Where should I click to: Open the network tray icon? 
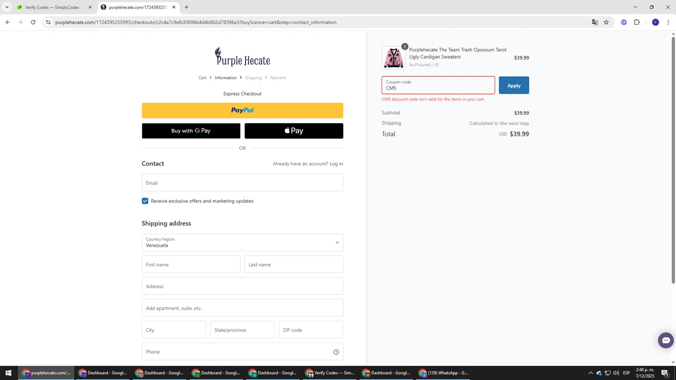click(607, 373)
